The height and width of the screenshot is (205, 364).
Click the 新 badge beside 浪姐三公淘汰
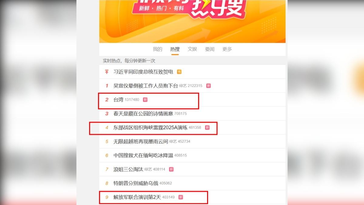171,169
